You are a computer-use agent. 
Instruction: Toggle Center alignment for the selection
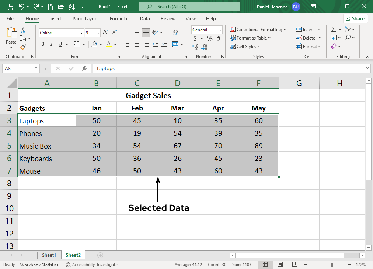(137, 44)
